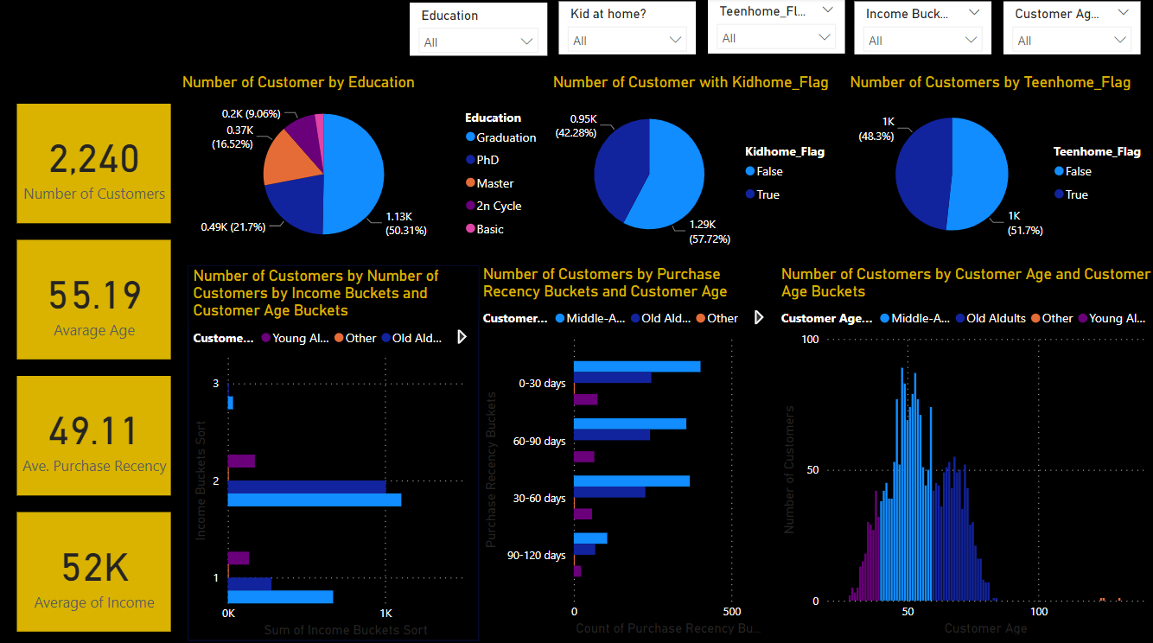Click Old Adults legend item in Income chart
The height and width of the screenshot is (643, 1153).
pos(411,338)
